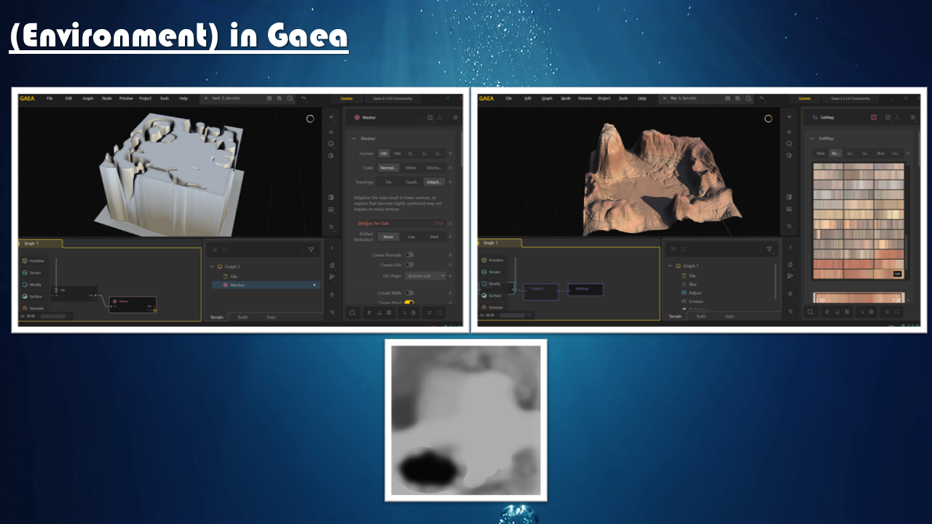
Task: Click the undo arrow in SatMap window
Action: (762, 98)
